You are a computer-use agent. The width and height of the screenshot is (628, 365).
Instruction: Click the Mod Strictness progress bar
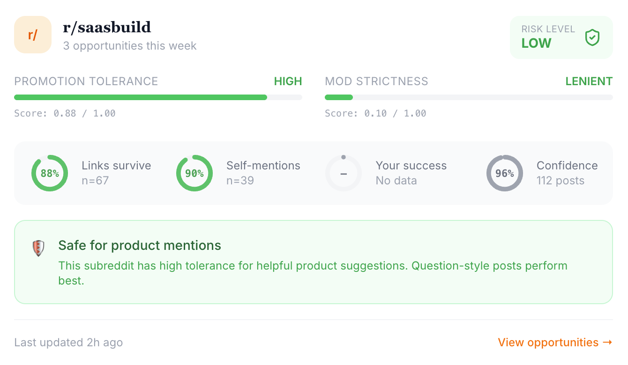click(469, 97)
